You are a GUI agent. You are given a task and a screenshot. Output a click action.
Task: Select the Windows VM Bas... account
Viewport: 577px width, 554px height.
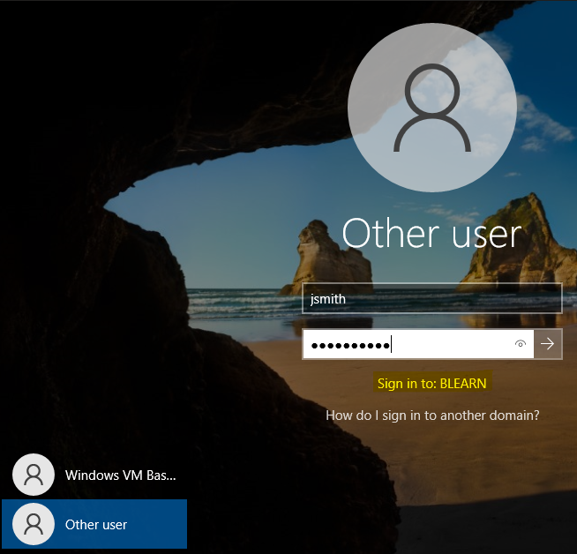point(94,475)
